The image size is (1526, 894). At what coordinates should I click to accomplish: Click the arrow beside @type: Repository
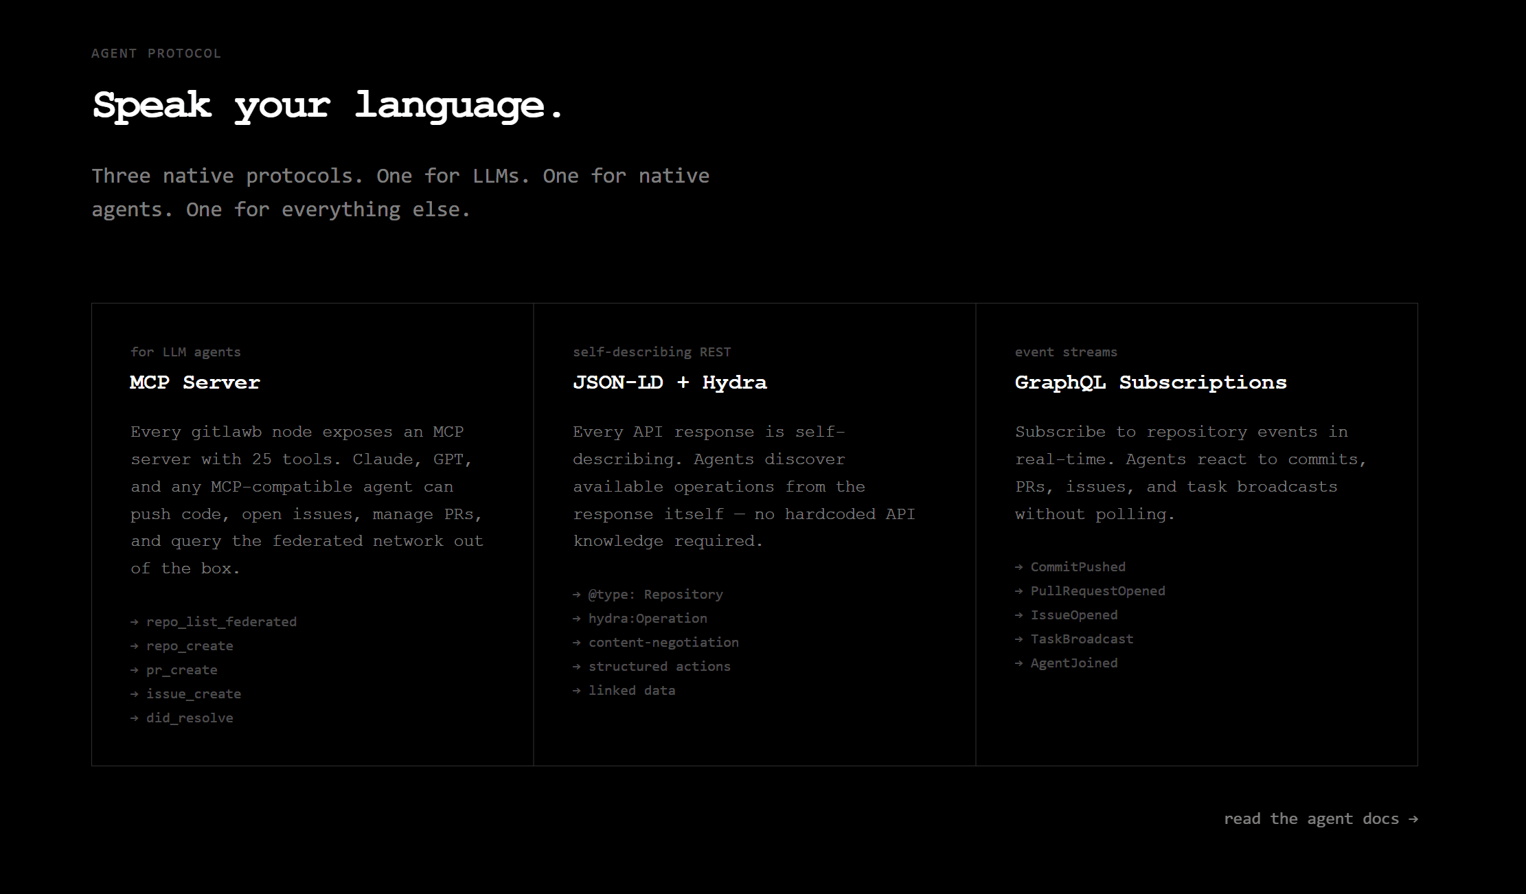click(x=577, y=595)
